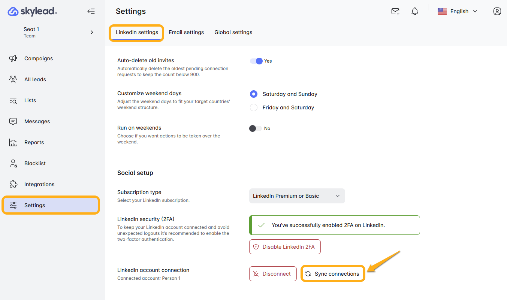Click the Settings page title
The height and width of the screenshot is (300, 507).
tap(131, 11)
